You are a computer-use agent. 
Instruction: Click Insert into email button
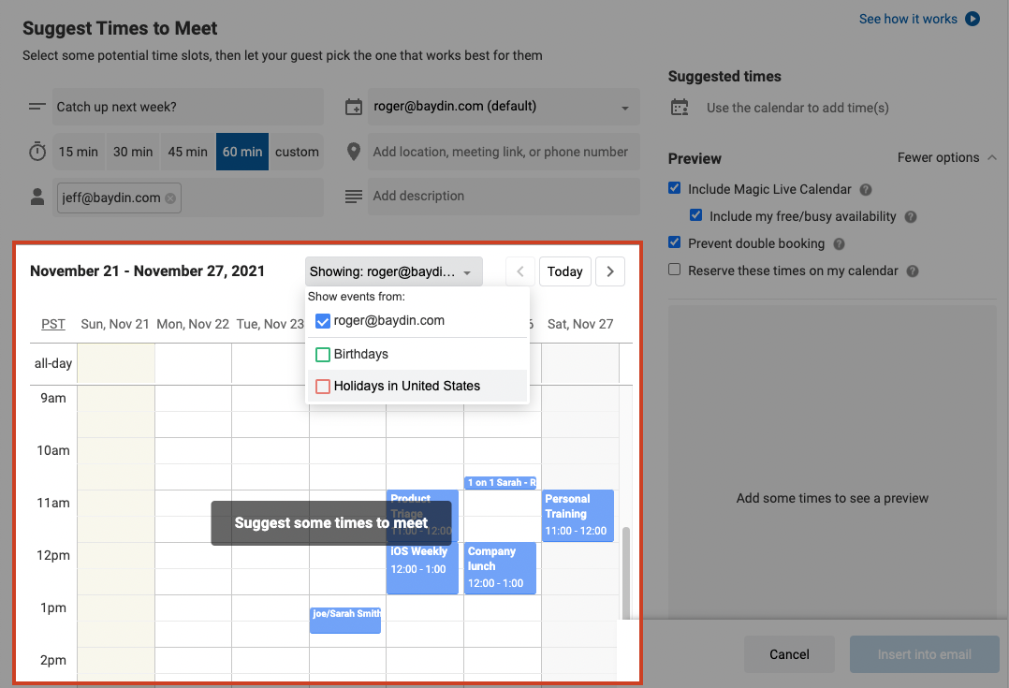coord(925,654)
